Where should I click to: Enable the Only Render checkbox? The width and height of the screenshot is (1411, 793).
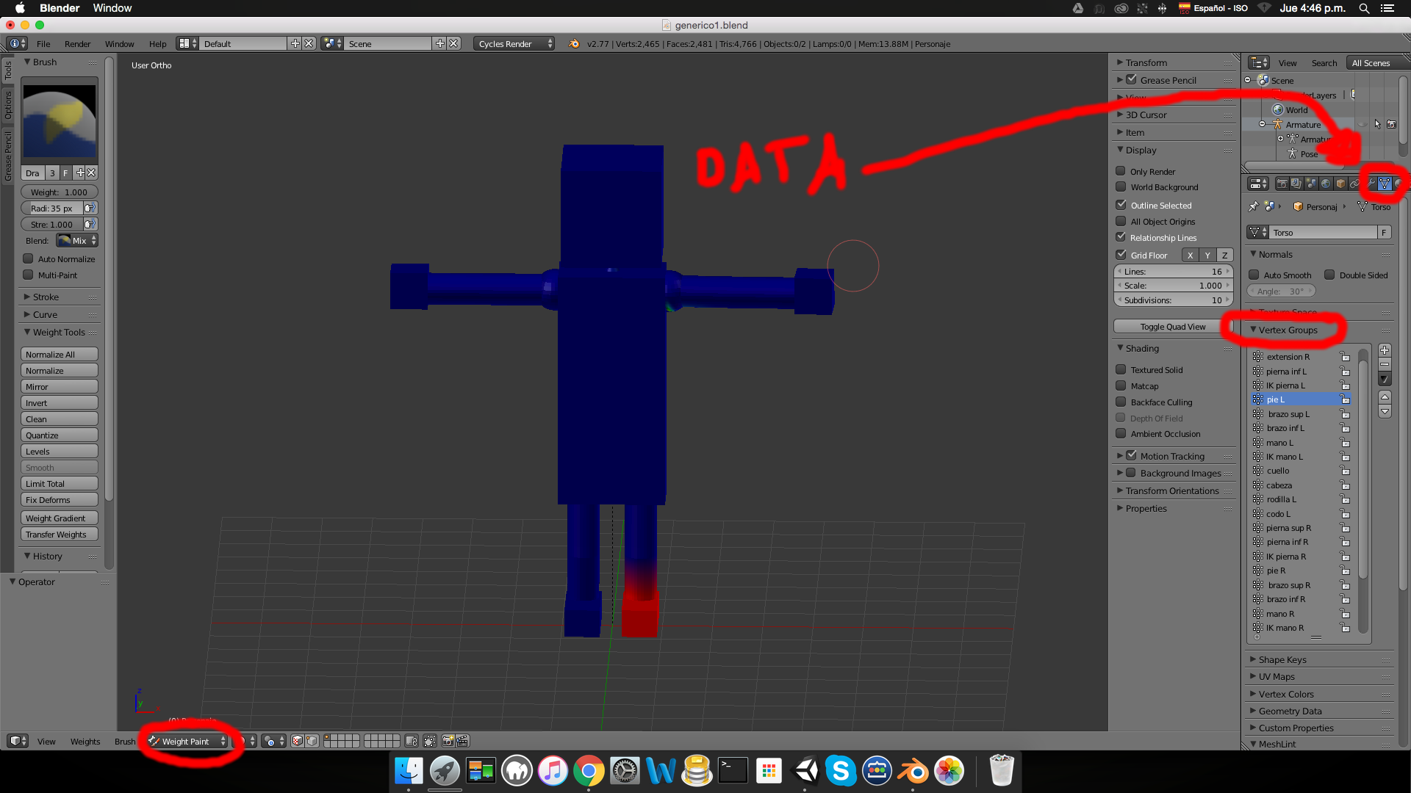point(1121,171)
